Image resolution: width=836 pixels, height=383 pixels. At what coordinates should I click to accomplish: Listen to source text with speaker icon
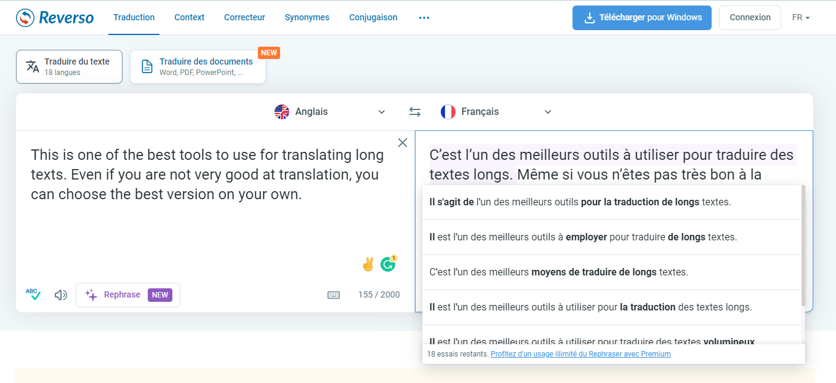(x=60, y=295)
